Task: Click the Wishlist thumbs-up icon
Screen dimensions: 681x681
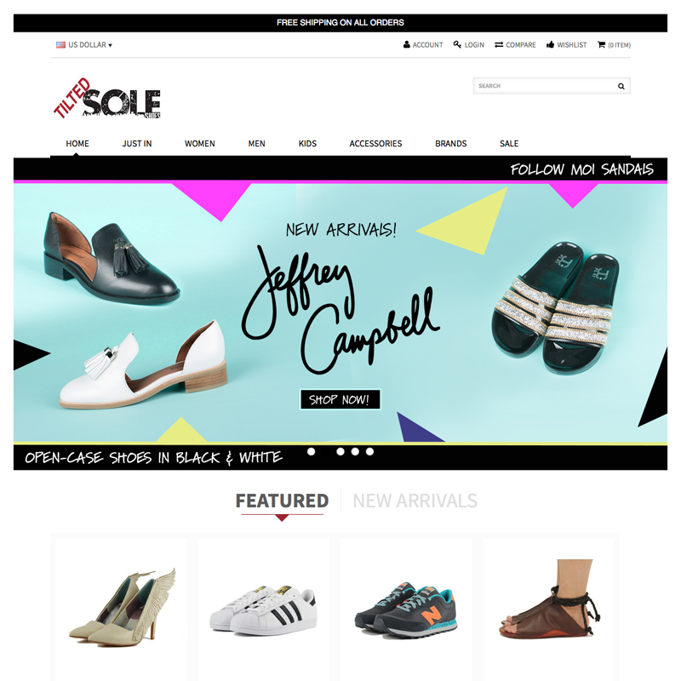Action: [x=550, y=45]
